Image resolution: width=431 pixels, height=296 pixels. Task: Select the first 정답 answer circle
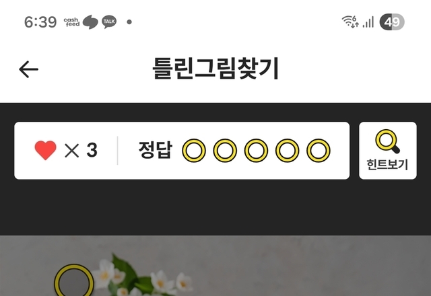pos(194,151)
